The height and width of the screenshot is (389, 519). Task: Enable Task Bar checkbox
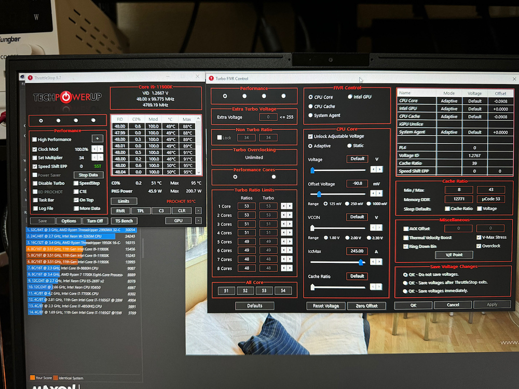click(x=35, y=200)
